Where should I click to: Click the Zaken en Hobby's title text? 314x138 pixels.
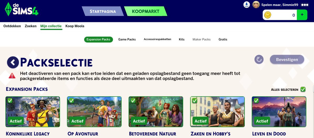click(211, 134)
